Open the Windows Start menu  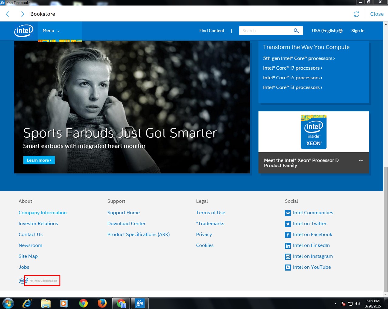(8, 303)
